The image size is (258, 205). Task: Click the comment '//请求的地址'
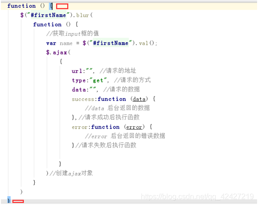118,71
